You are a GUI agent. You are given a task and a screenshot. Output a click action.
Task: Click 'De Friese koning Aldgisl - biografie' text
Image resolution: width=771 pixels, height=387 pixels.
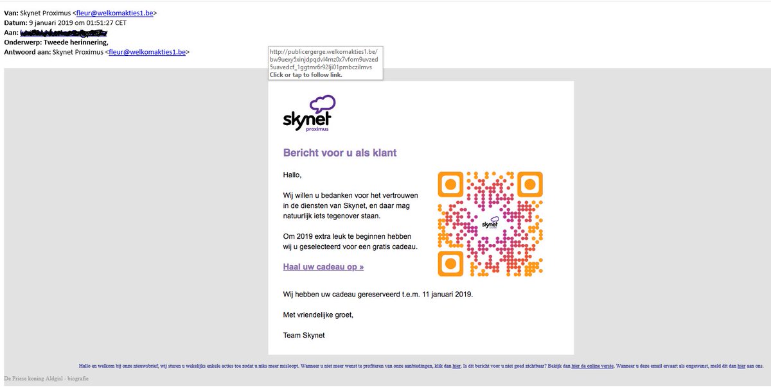coord(46,378)
